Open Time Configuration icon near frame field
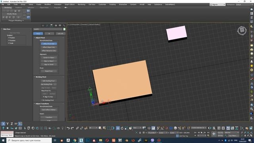The width and height of the screenshot is (254, 143). tap(208, 135)
